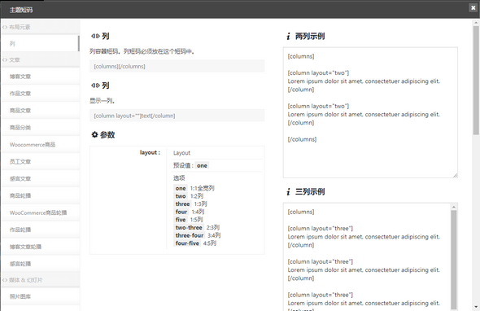480x311 pixels.
Task: Open the 作品轮播 shortcode
Action: click(41, 230)
